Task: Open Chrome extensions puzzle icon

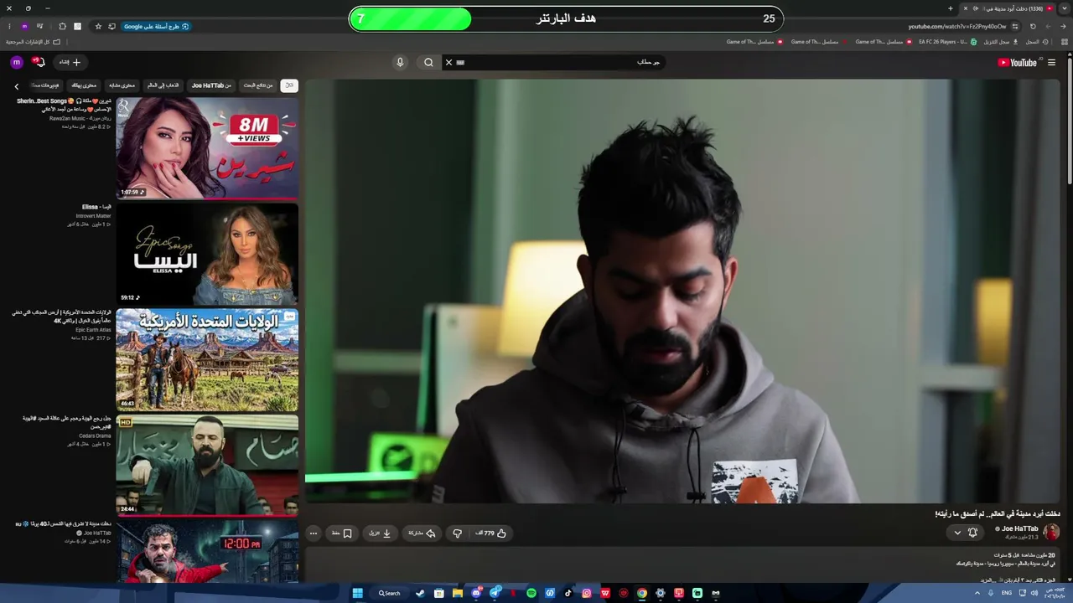Action: [62, 26]
